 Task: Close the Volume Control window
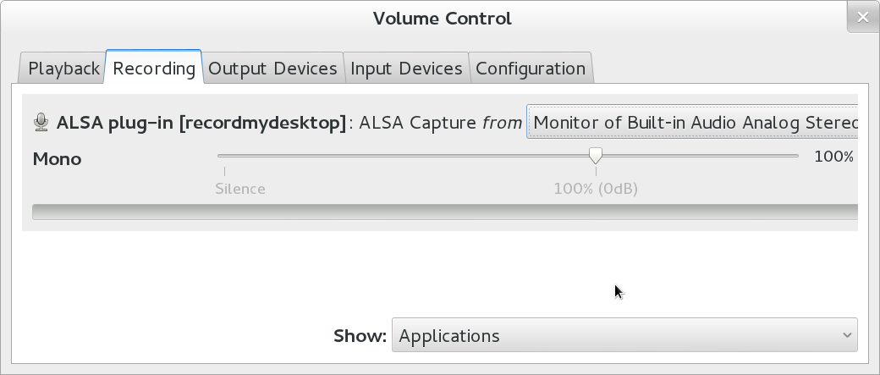click(x=863, y=18)
